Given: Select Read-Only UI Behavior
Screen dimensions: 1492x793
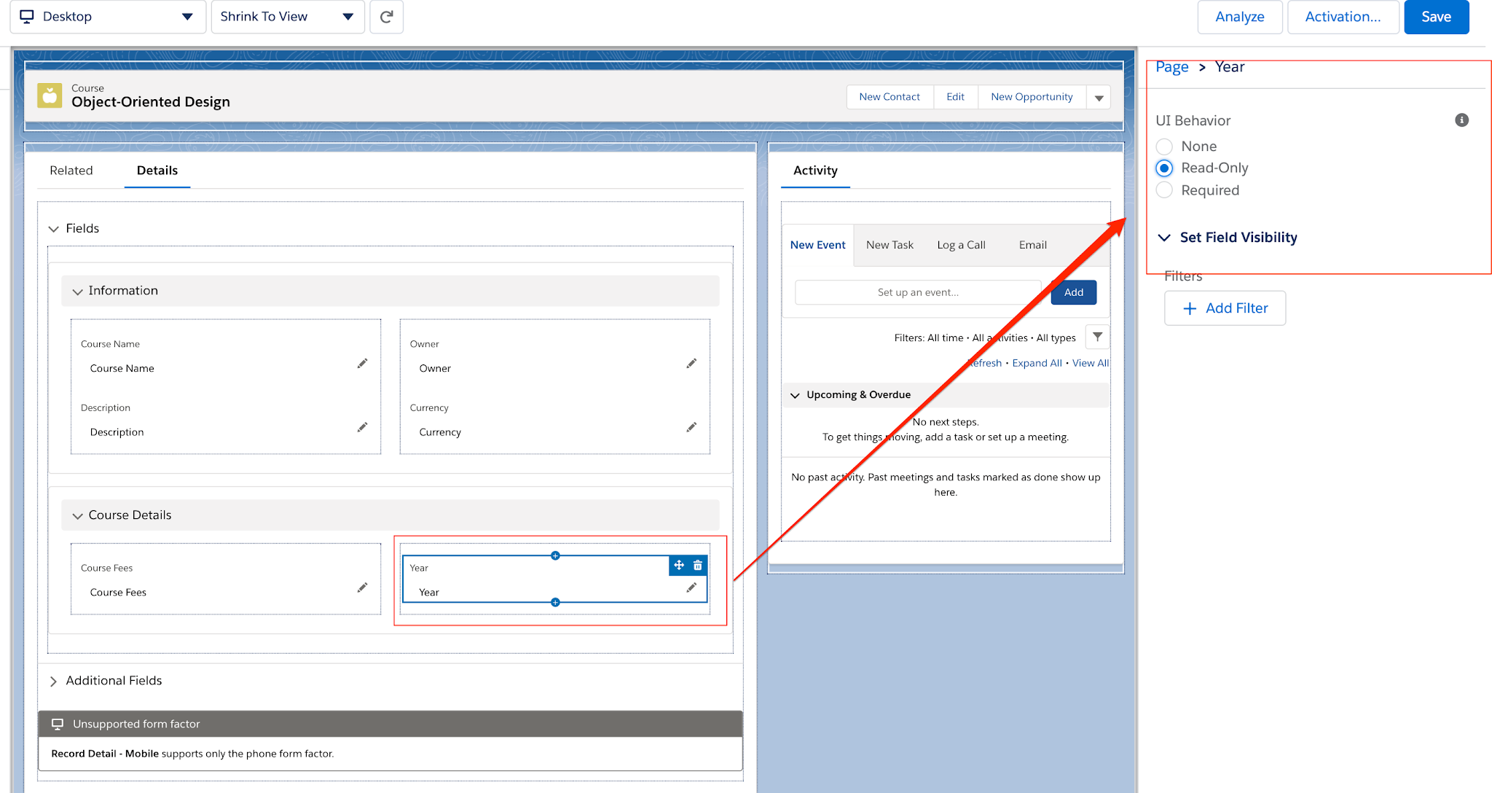Looking at the screenshot, I should click(x=1163, y=168).
